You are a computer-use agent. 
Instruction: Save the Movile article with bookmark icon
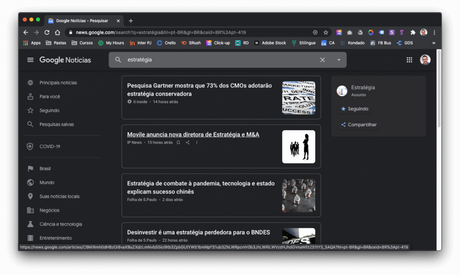pyautogui.click(x=178, y=142)
